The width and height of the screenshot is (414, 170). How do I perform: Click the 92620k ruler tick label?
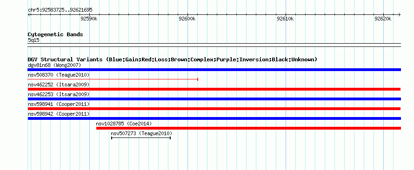(383, 19)
